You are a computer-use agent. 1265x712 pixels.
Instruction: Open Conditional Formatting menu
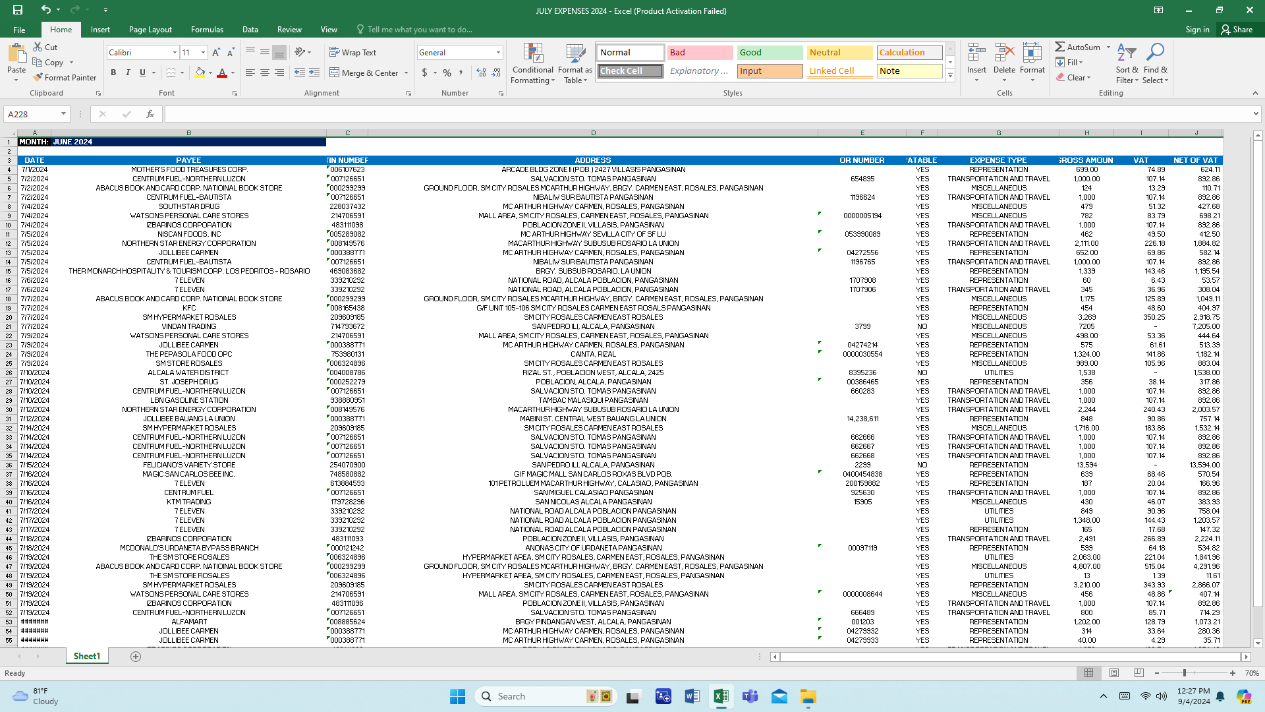pos(532,63)
